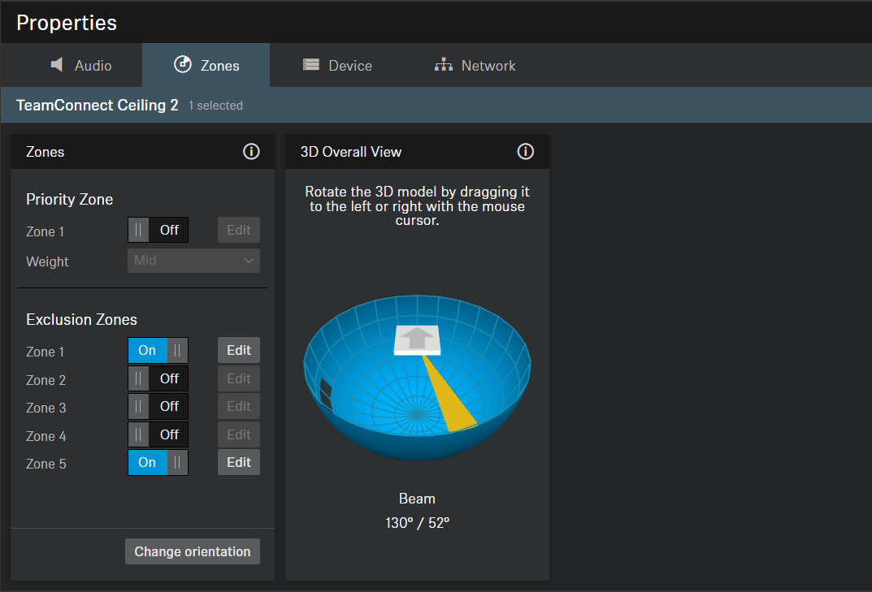Edit Exclusion Zone 1

pos(239,351)
